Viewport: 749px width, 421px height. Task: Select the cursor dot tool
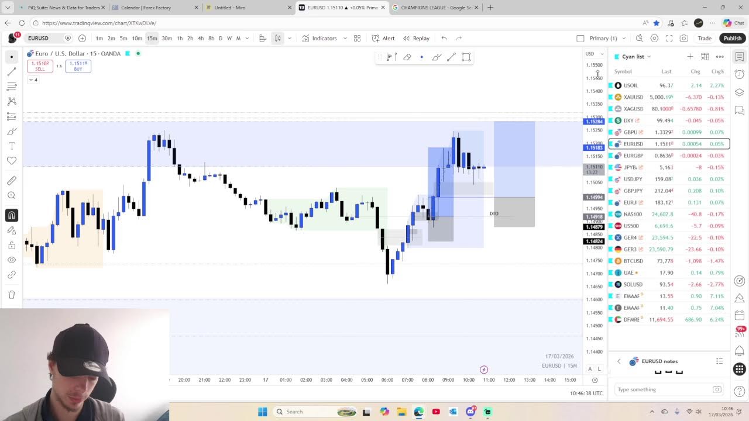12,57
